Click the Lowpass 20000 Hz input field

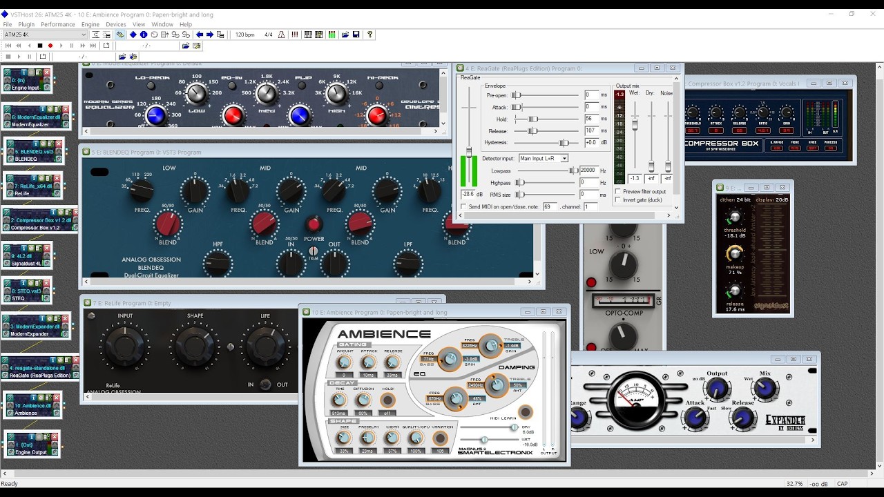coord(589,170)
